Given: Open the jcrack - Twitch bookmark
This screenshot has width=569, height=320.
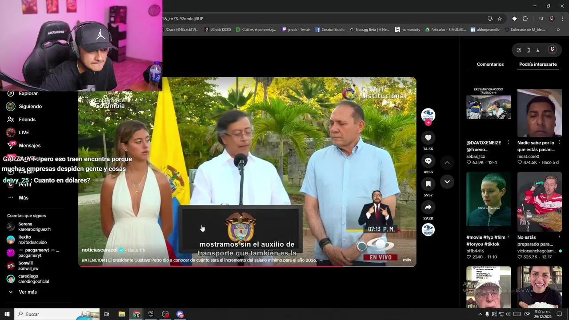Looking at the screenshot, I should [296, 30].
